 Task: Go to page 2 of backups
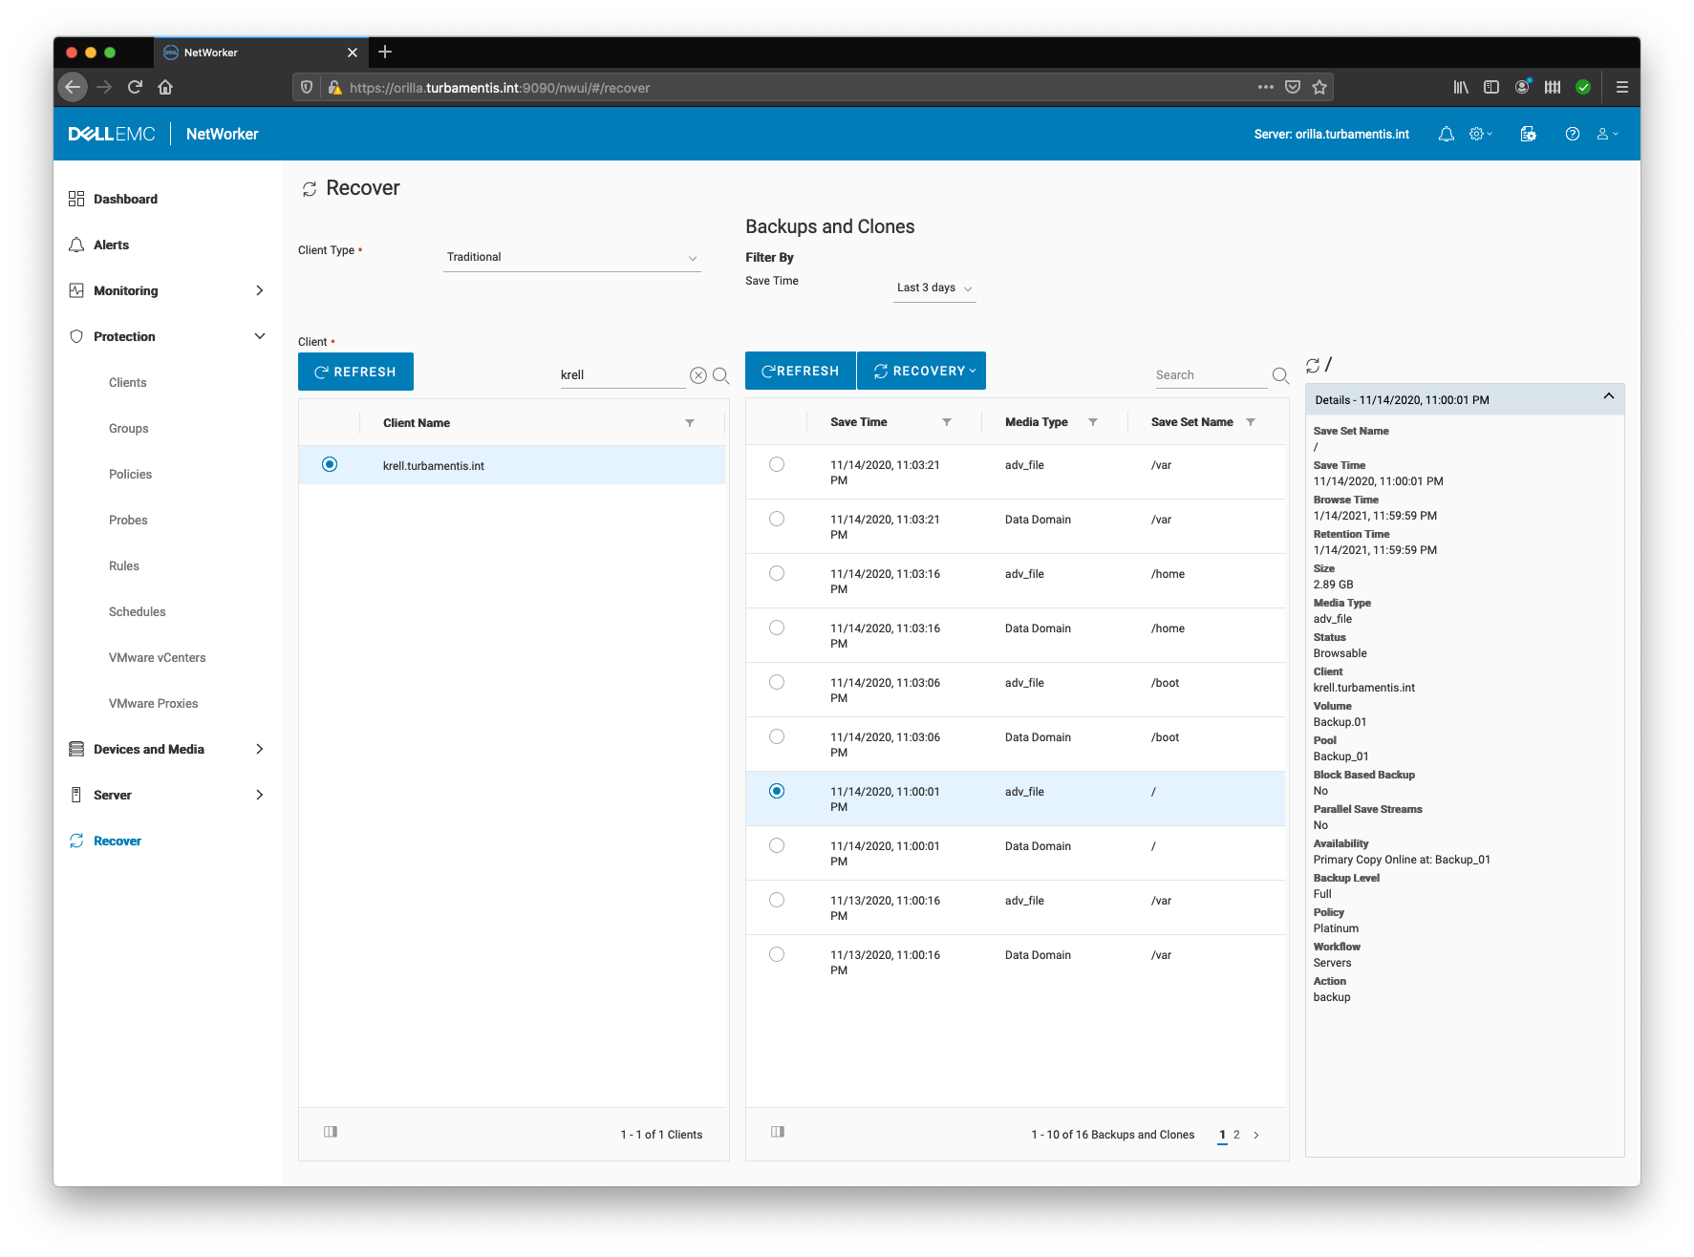coord(1236,1135)
